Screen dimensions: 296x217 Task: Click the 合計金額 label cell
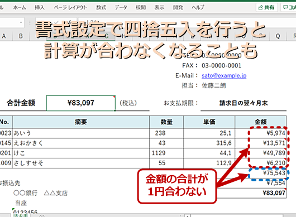(21, 103)
